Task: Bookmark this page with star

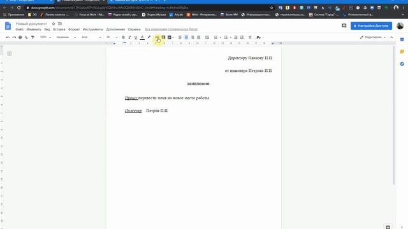Action: pos(272,8)
